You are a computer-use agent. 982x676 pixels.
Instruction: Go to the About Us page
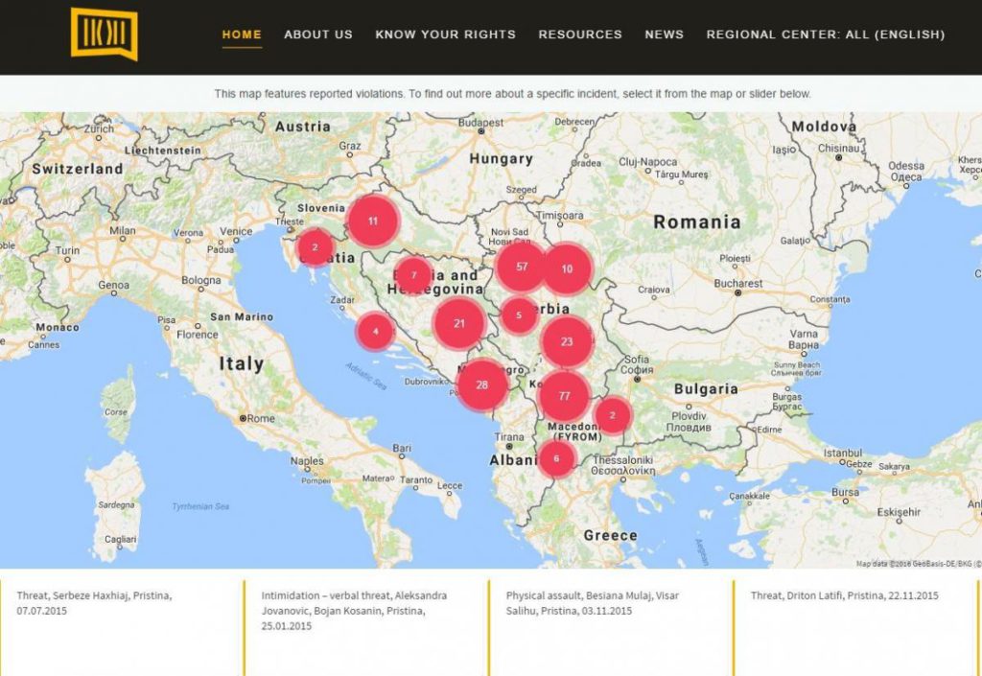(x=318, y=35)
